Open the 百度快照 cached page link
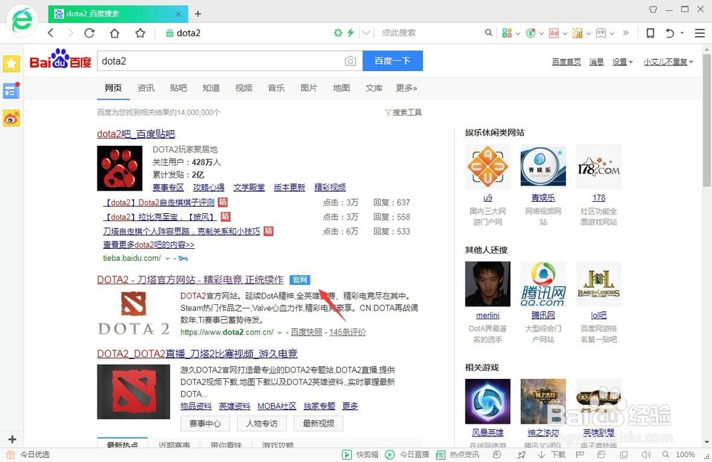Image resolution: width=712 pixels, height=462 pixels. tap(306, 333)
